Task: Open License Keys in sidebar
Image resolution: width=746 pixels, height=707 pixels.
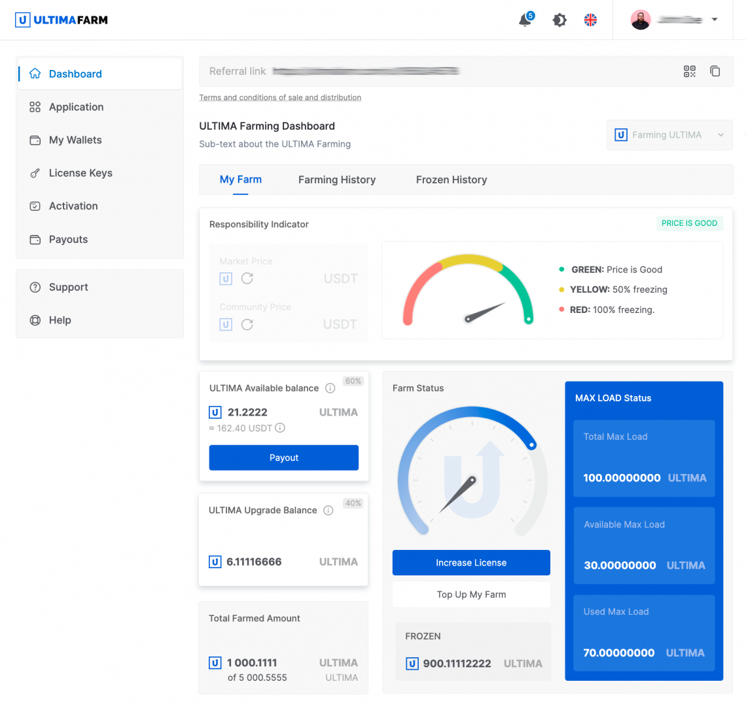Action: 100,173
